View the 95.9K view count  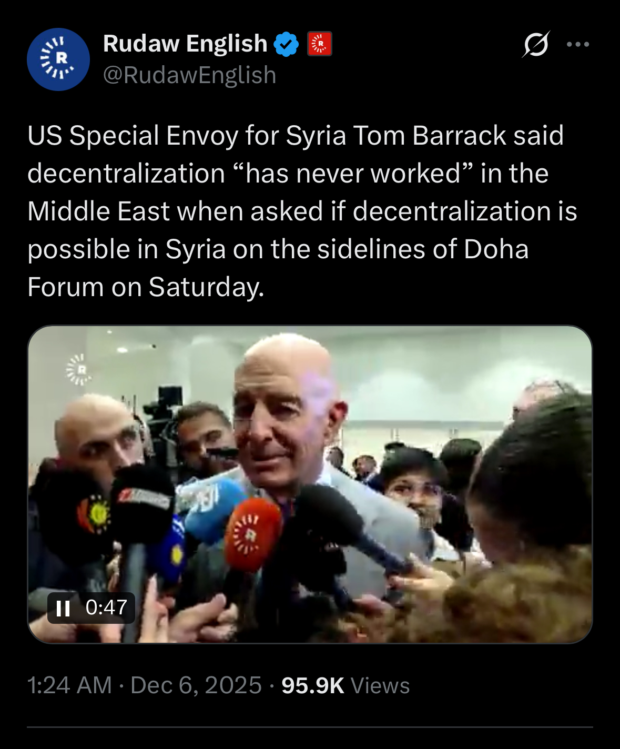click(x=313, y=685)
